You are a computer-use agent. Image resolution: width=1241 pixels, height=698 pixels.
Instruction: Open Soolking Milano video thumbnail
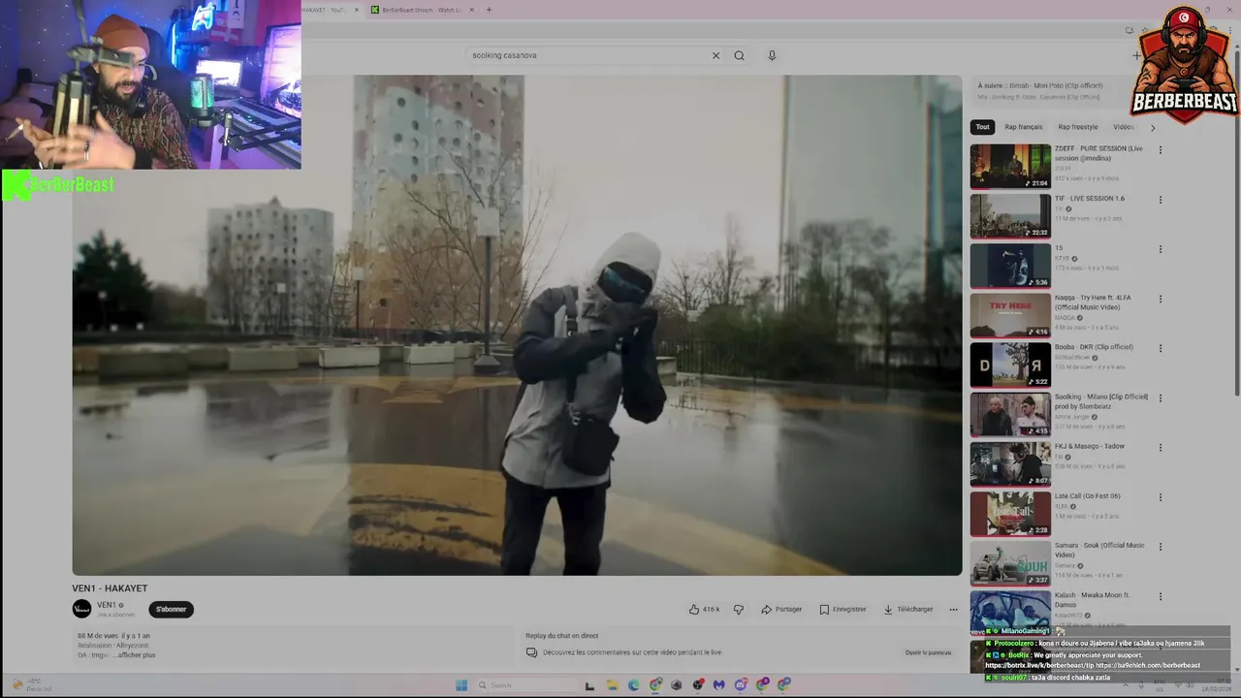click(x=1010, y=414)
